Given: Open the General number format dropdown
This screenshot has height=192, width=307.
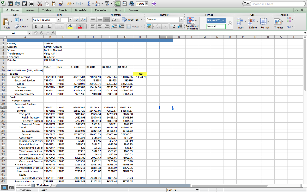Looking at the screenshot, I should [181, 19].
